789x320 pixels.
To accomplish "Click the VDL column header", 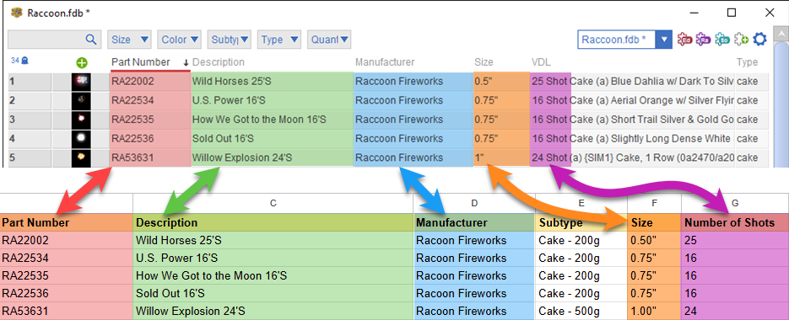I will click(x=541, y=62).
